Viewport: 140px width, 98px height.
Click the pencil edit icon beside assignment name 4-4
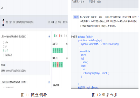83,2
